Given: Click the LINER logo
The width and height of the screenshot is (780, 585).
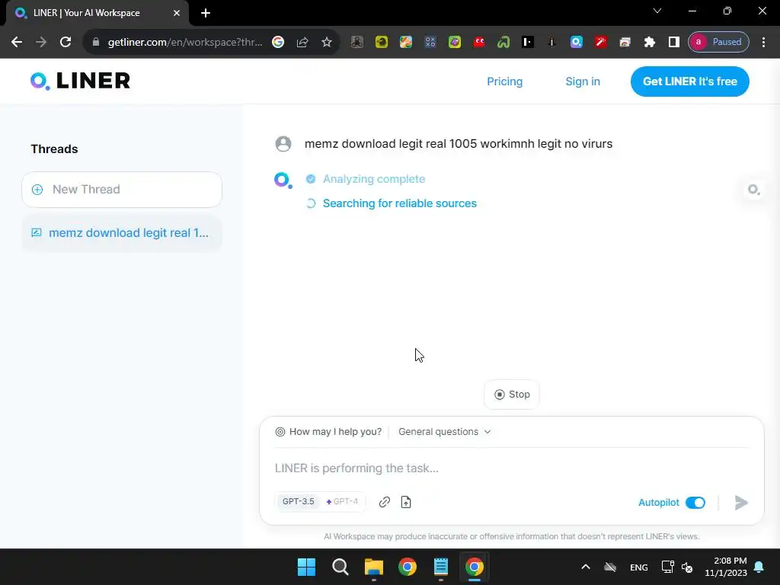Looking at the screenshot, I should (80, 81).
